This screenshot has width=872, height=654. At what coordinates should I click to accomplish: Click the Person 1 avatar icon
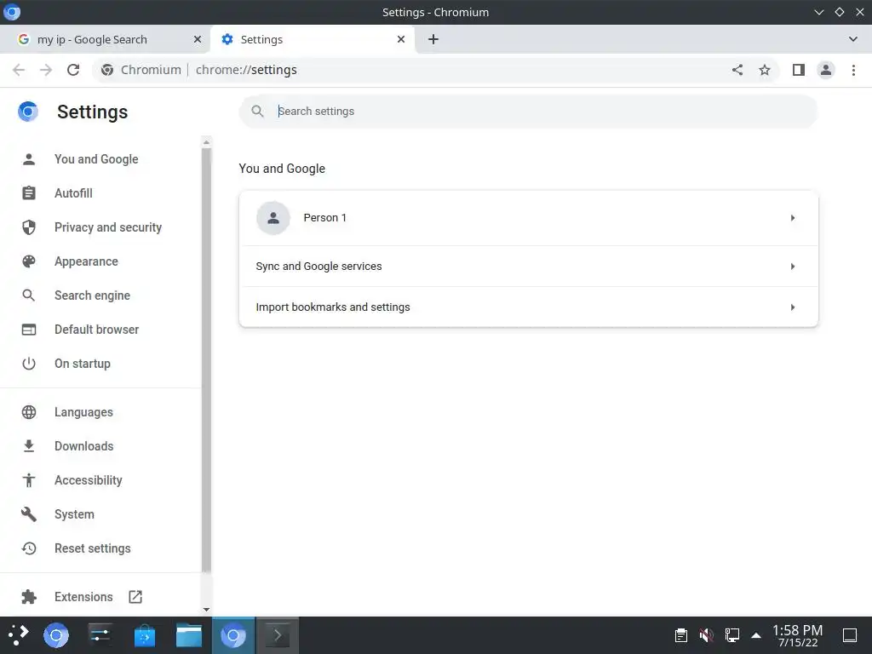pyautogui.click(x=273, y=218)
